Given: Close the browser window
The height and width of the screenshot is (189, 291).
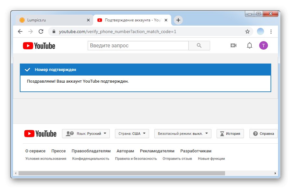Looking at the screenshot, I should coord(271,14).
